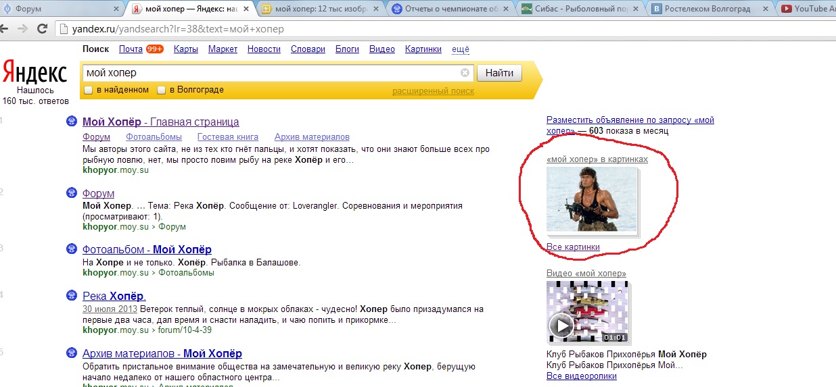Click favicon beside Архив материалов - Мой Хопёр result
Image resolution: width=836 pixels, height=387 pixels.
[72, 353]
